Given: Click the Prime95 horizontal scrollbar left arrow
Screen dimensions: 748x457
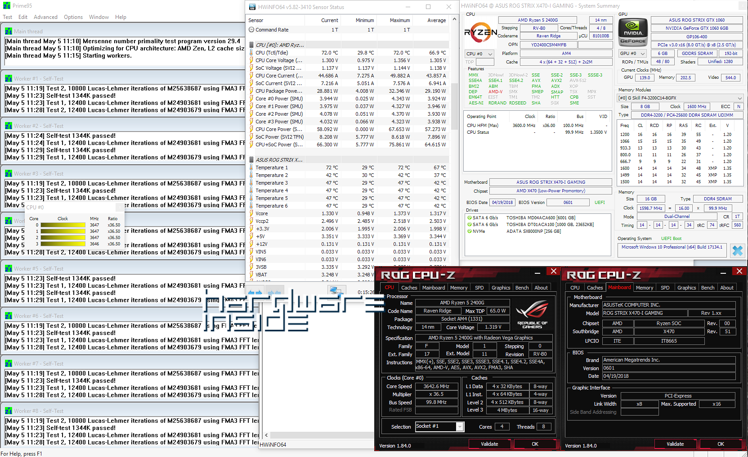Looking at the screenshot, I should click(x=266, y=435).
